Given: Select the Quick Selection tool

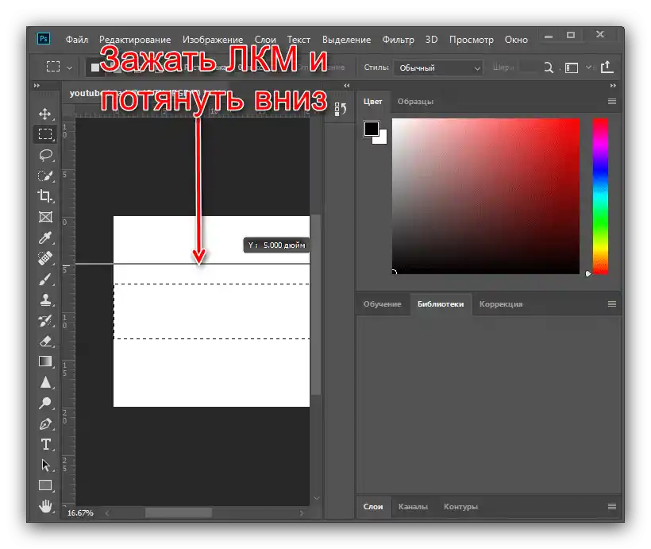Looking at the screenshot, I should (45, 176).
